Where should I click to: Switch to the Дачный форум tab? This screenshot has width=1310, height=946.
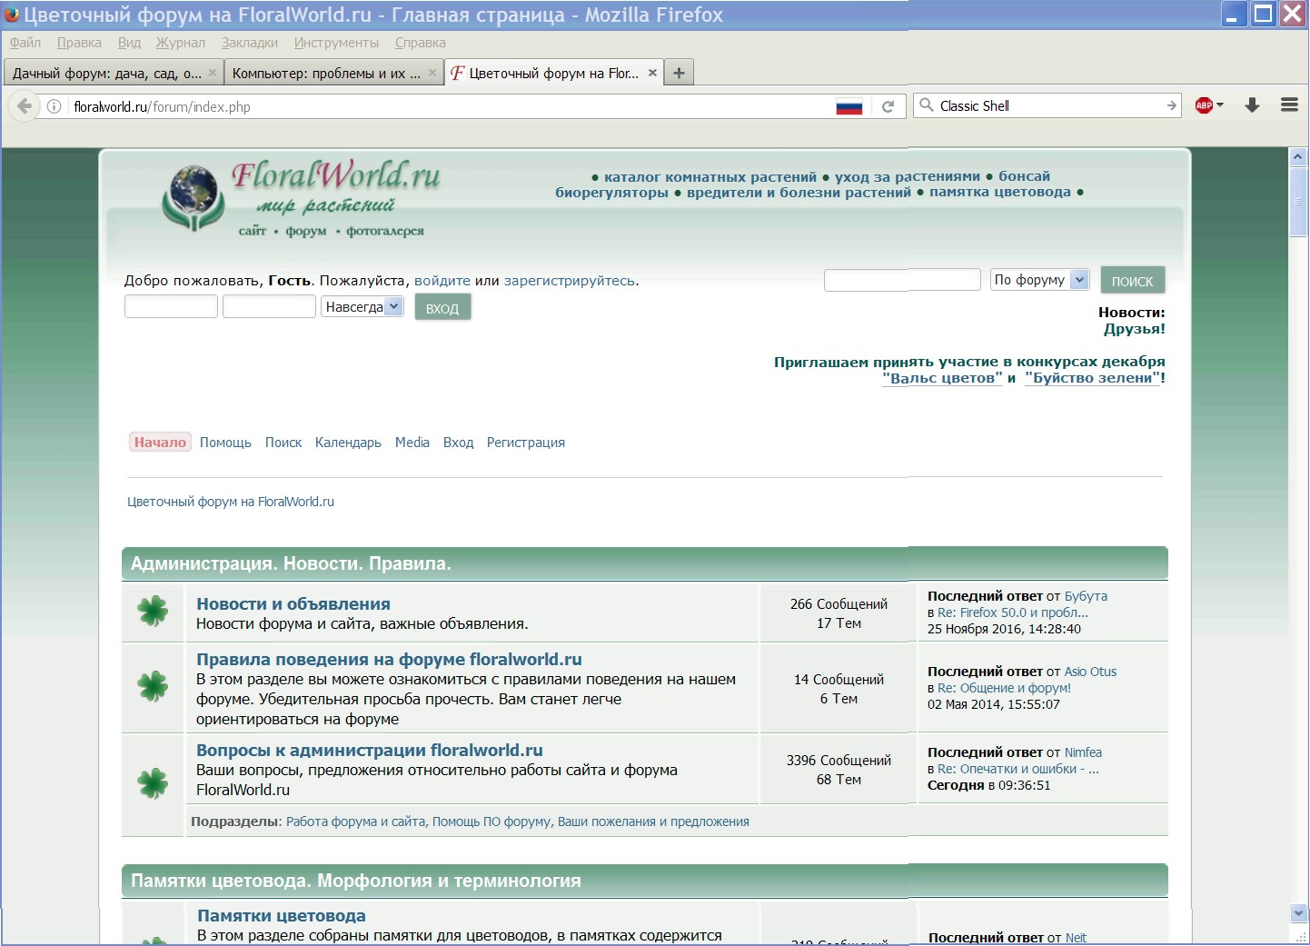(107, 74)
